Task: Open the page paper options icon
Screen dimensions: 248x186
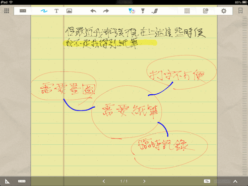Action: click(x=205, y=11)
